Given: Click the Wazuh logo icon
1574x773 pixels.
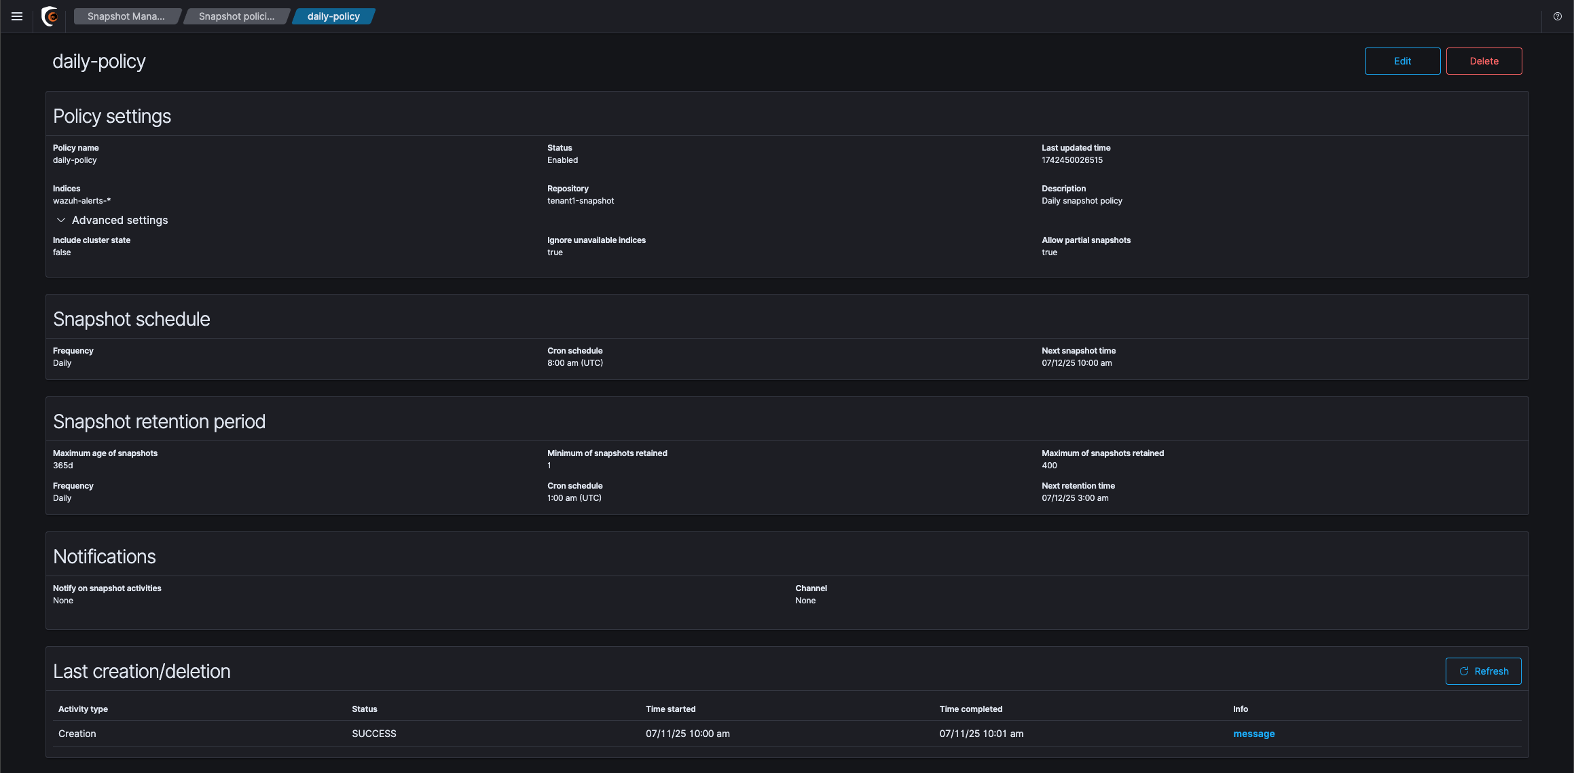Looking at the screenshot, I should point(50,16).
